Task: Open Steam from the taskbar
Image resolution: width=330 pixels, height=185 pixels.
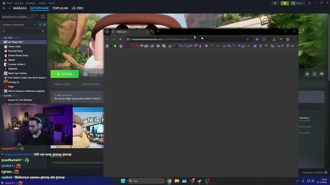Action: [200, 181]
